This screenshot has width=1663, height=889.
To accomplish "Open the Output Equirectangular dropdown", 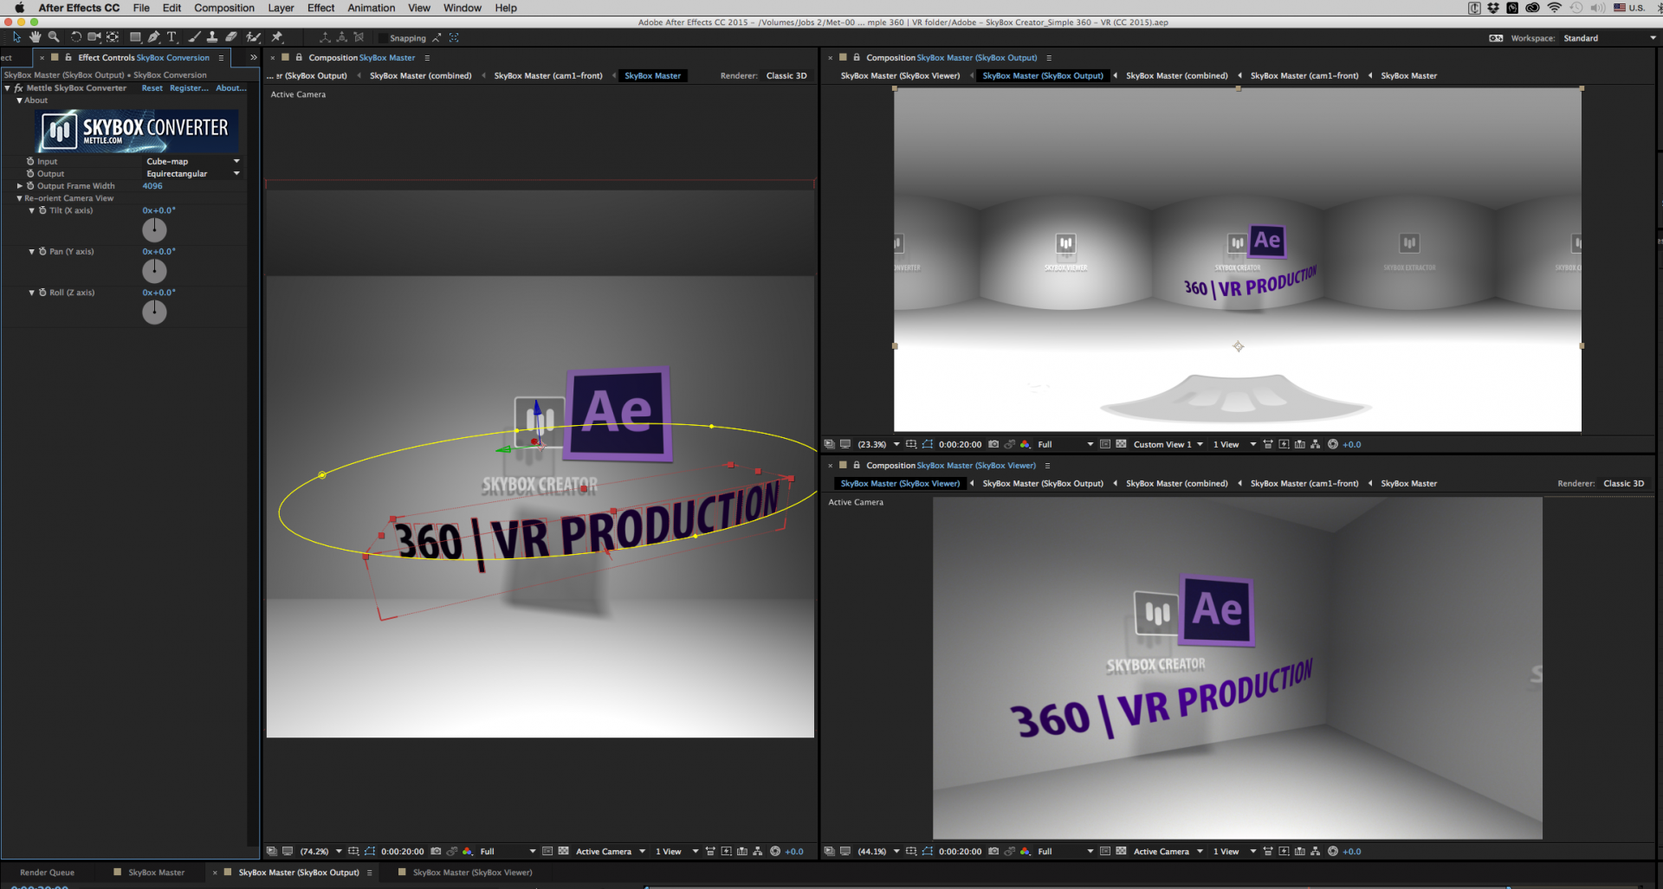I will click(x=192, y=174).
